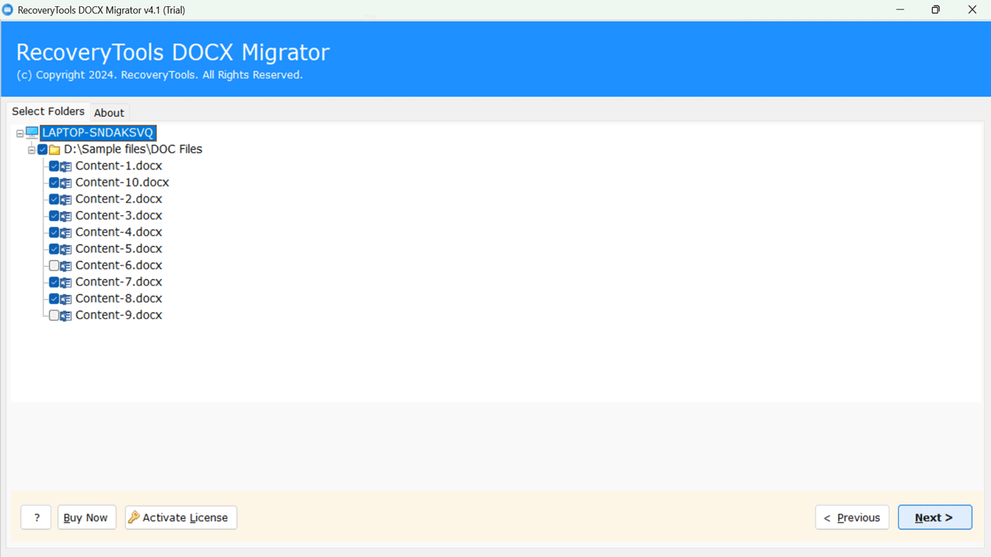
Task: Uncheck the Content-7.docx checkbox
Action: pos(54,282)
